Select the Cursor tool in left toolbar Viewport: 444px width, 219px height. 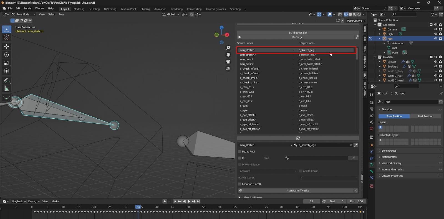tap(6, 37)
